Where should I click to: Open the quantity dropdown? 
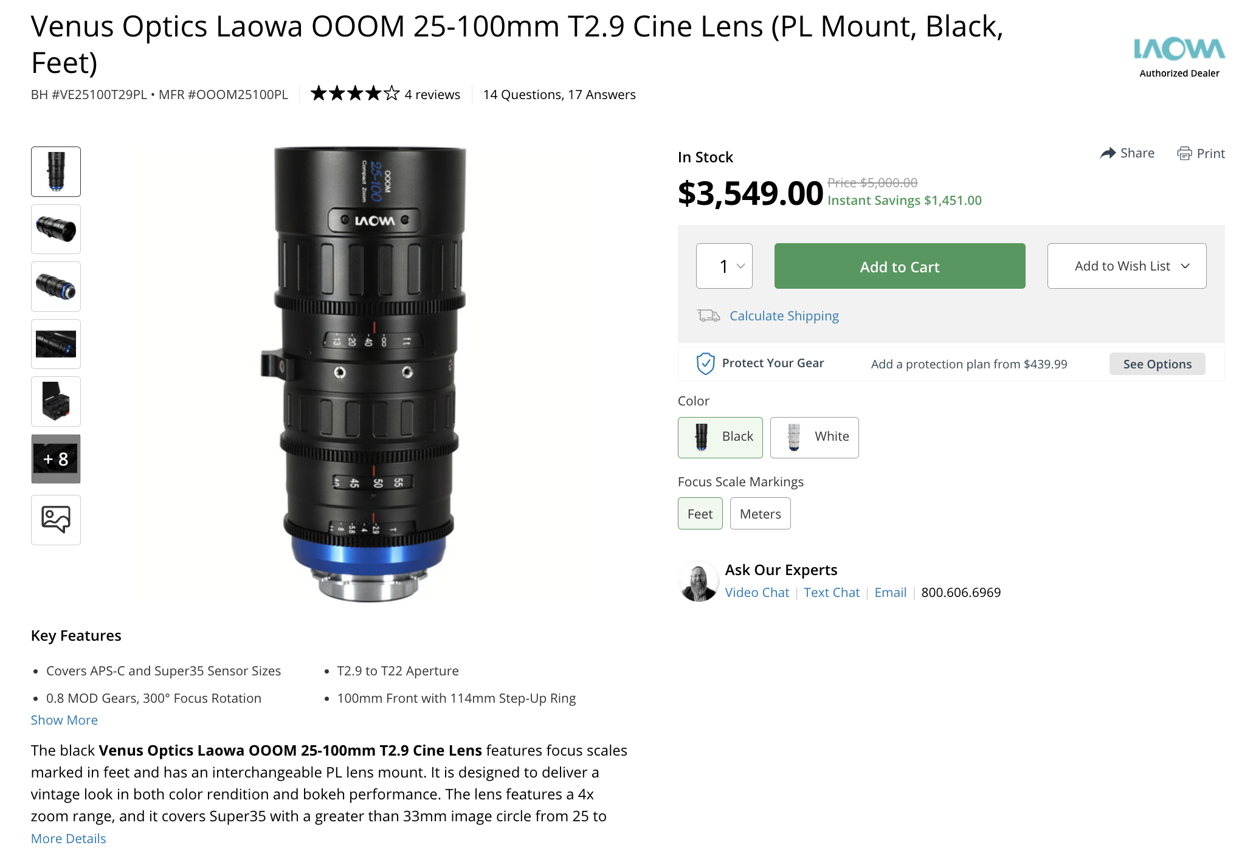pos(724,266)
